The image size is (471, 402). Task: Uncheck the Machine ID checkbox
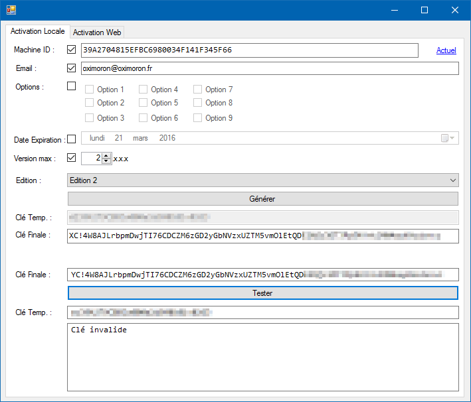pyautogui.click(x=72, y=50)
